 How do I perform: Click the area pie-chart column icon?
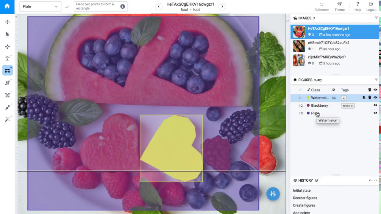333,90
